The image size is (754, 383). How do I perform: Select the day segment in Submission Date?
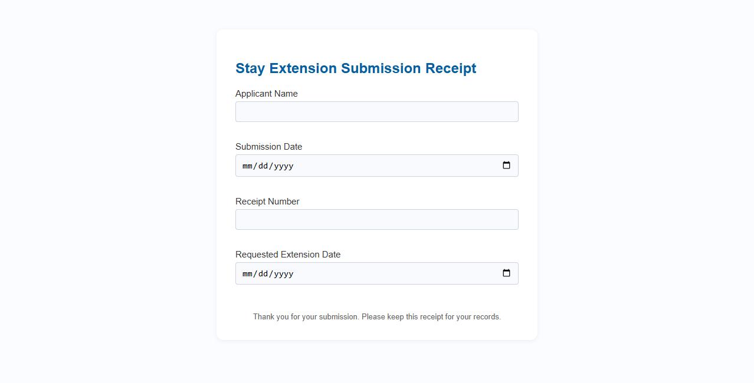(262, 166)
